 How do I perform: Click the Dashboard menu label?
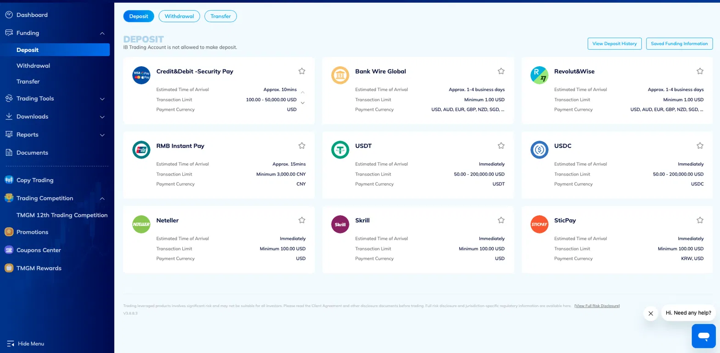click(32, 15)
